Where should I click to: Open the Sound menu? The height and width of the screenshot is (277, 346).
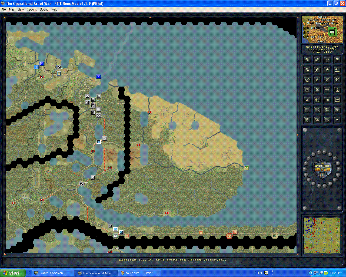[x=44, y=9]
